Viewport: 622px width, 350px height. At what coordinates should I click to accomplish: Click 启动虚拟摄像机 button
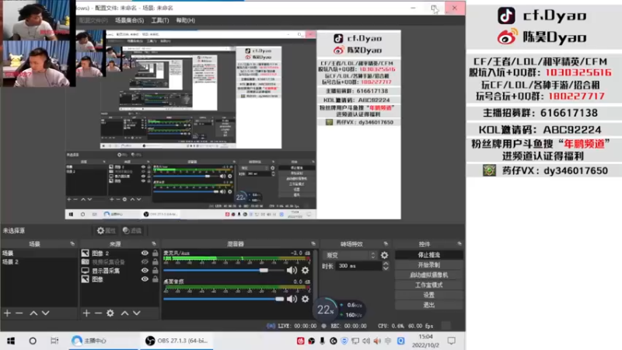(429, 275)
